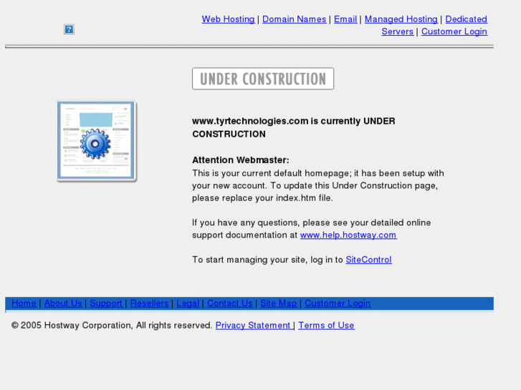
Task: Click the broken logo image placeholder icon
Action: [69, 29]
